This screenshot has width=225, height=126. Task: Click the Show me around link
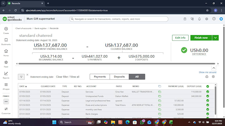(207, 72)
